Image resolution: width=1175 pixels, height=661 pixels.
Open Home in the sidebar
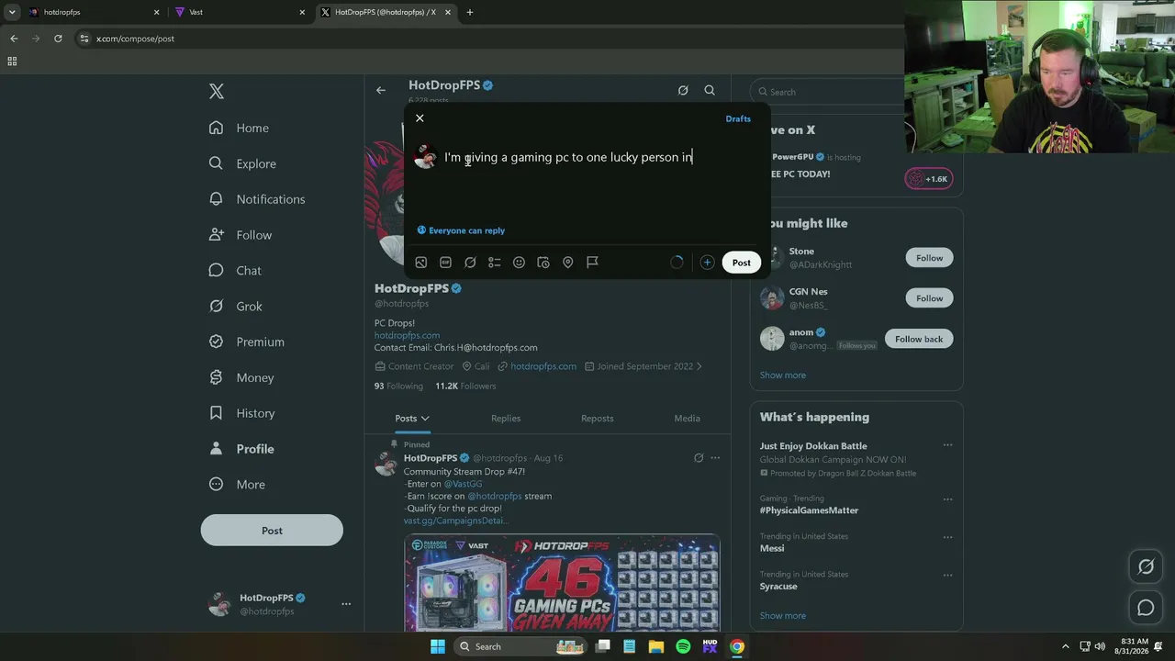coord(239,128)
